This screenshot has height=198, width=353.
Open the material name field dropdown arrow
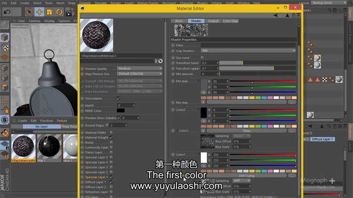click(156, 61)
